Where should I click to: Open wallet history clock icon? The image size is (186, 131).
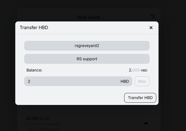pos(153,16)
